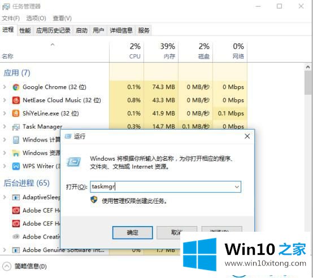Expand the Windows Explorer row

tap(5, 153)
